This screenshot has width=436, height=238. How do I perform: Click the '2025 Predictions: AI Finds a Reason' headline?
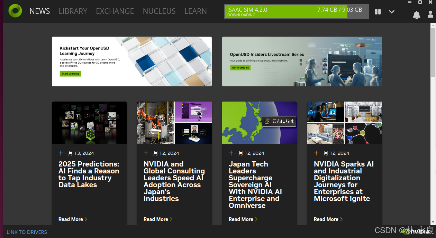89,174
